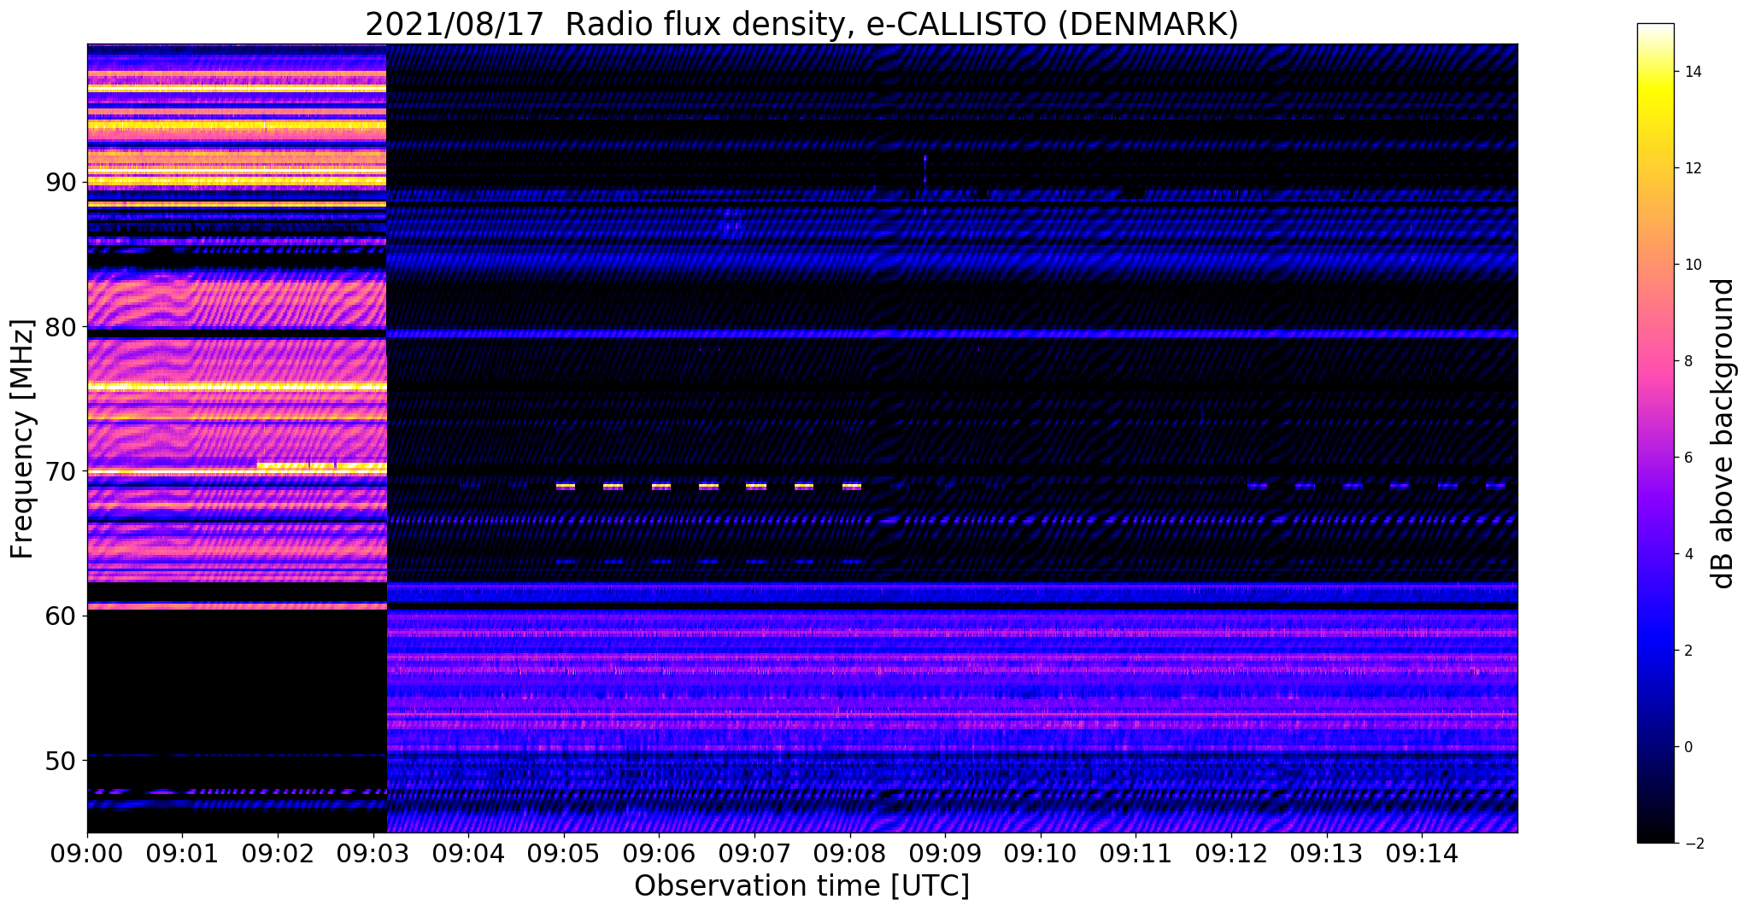Click the 09:03 time tick label
Image resolution: width=1749 pixels, height=911 pixels.
pos(373,854)
